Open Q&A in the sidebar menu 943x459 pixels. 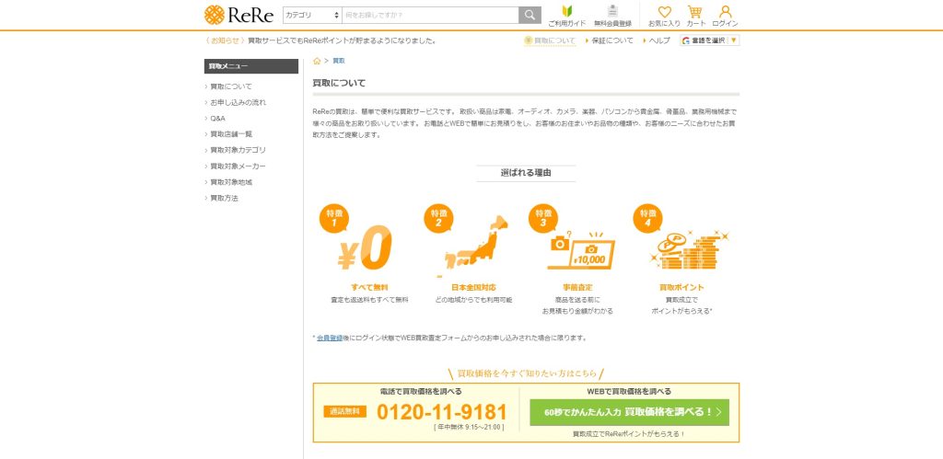[217, 119]
